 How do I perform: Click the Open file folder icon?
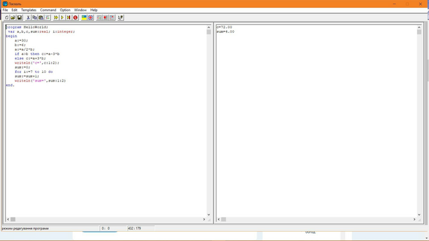13,17
